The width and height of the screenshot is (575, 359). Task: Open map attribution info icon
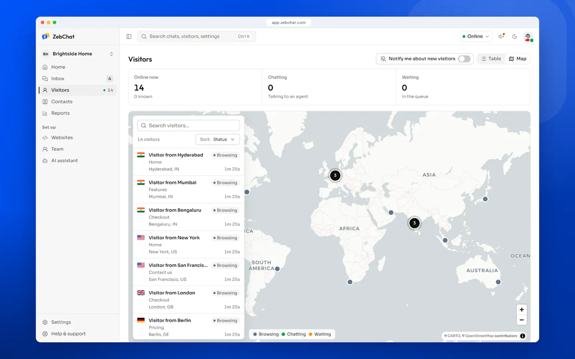pos(523,336)
